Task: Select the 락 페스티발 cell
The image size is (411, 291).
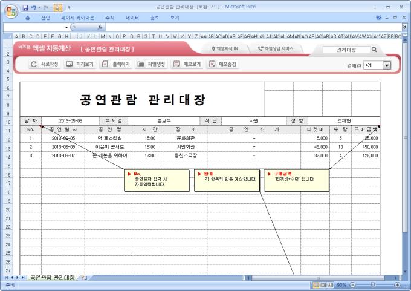Action: pyautogui.click(x=110, y=139)
